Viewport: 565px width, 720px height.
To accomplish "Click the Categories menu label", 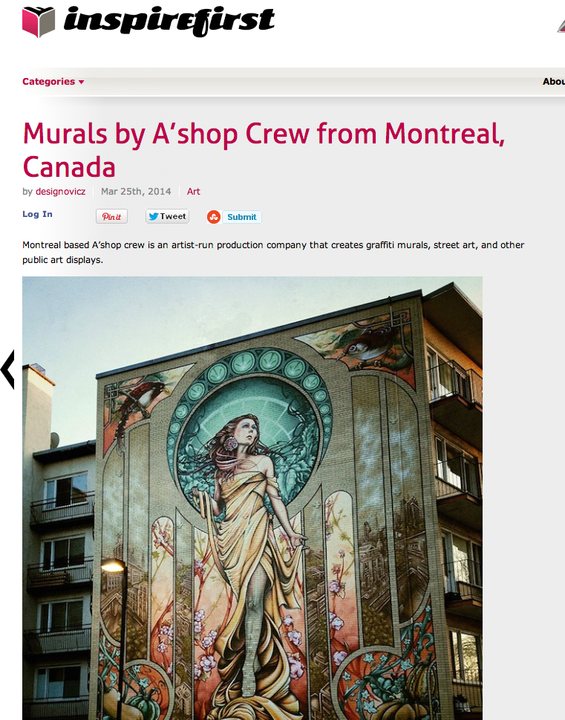I will pyautogui.click(x=49, y=82).
